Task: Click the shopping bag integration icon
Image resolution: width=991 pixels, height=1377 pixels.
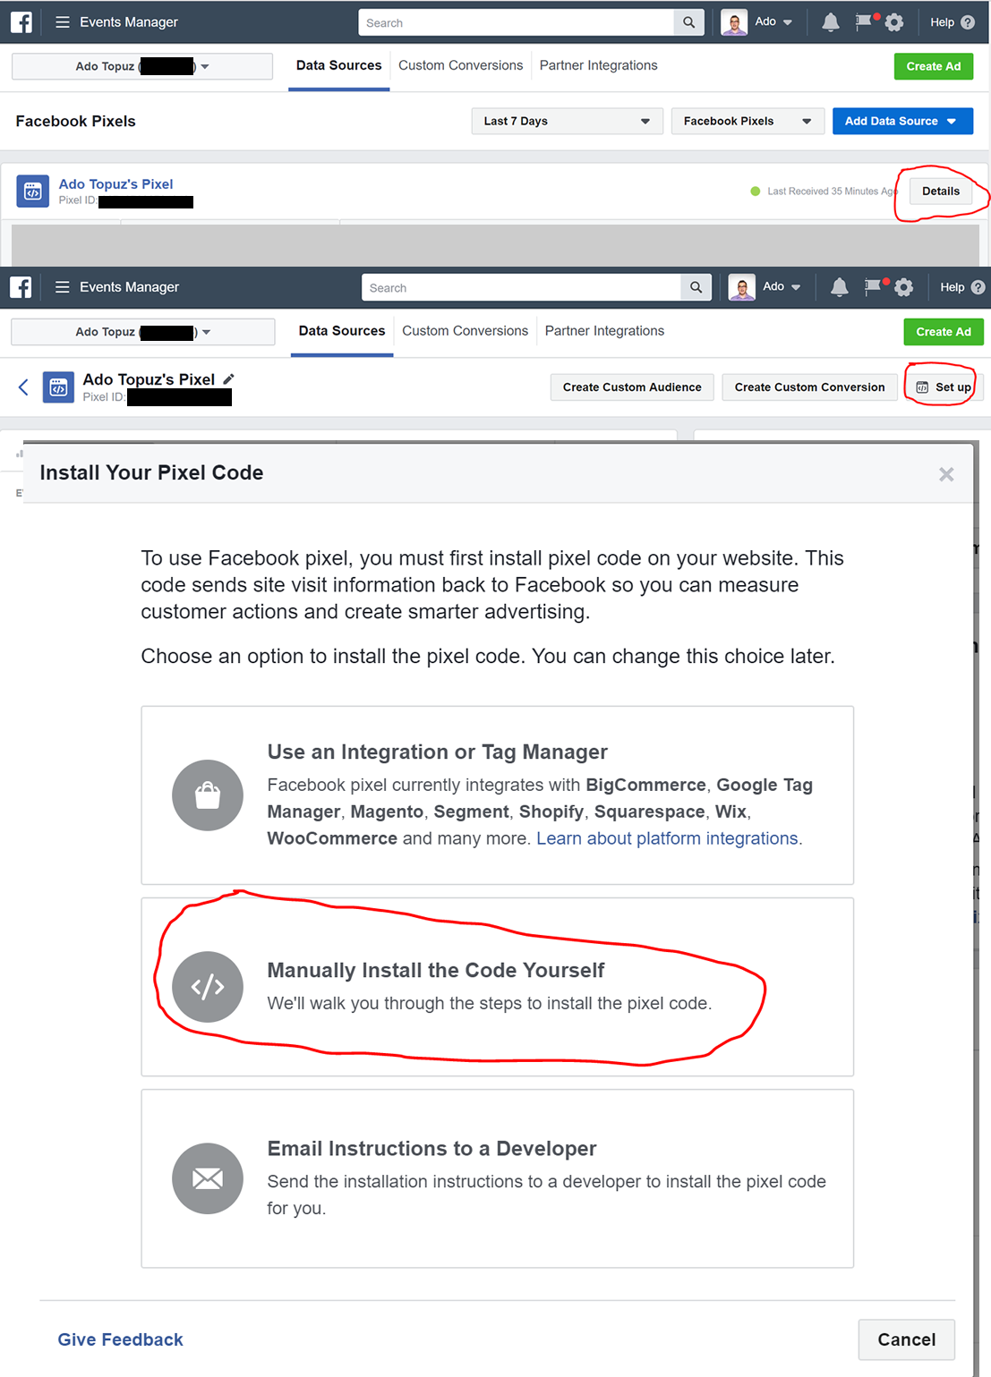Action: (x=208, y=795)
